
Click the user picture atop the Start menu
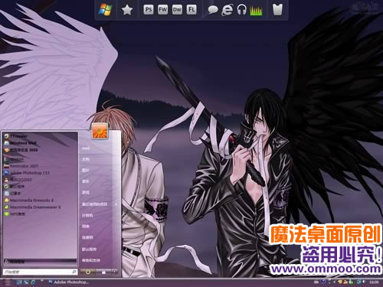point(100,131)
